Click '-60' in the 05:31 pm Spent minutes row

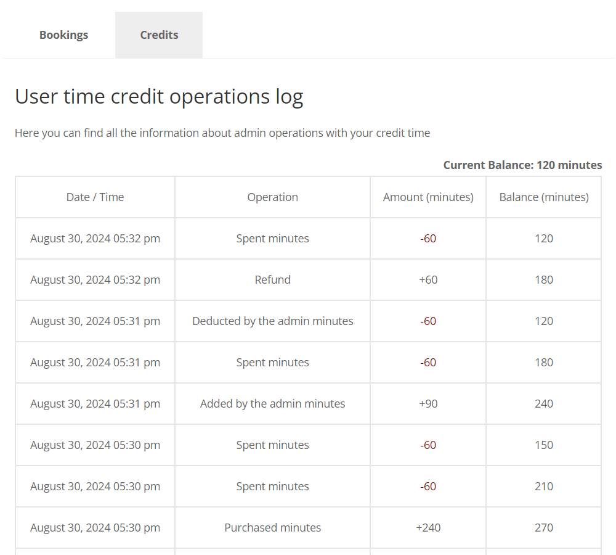[428, 362]
